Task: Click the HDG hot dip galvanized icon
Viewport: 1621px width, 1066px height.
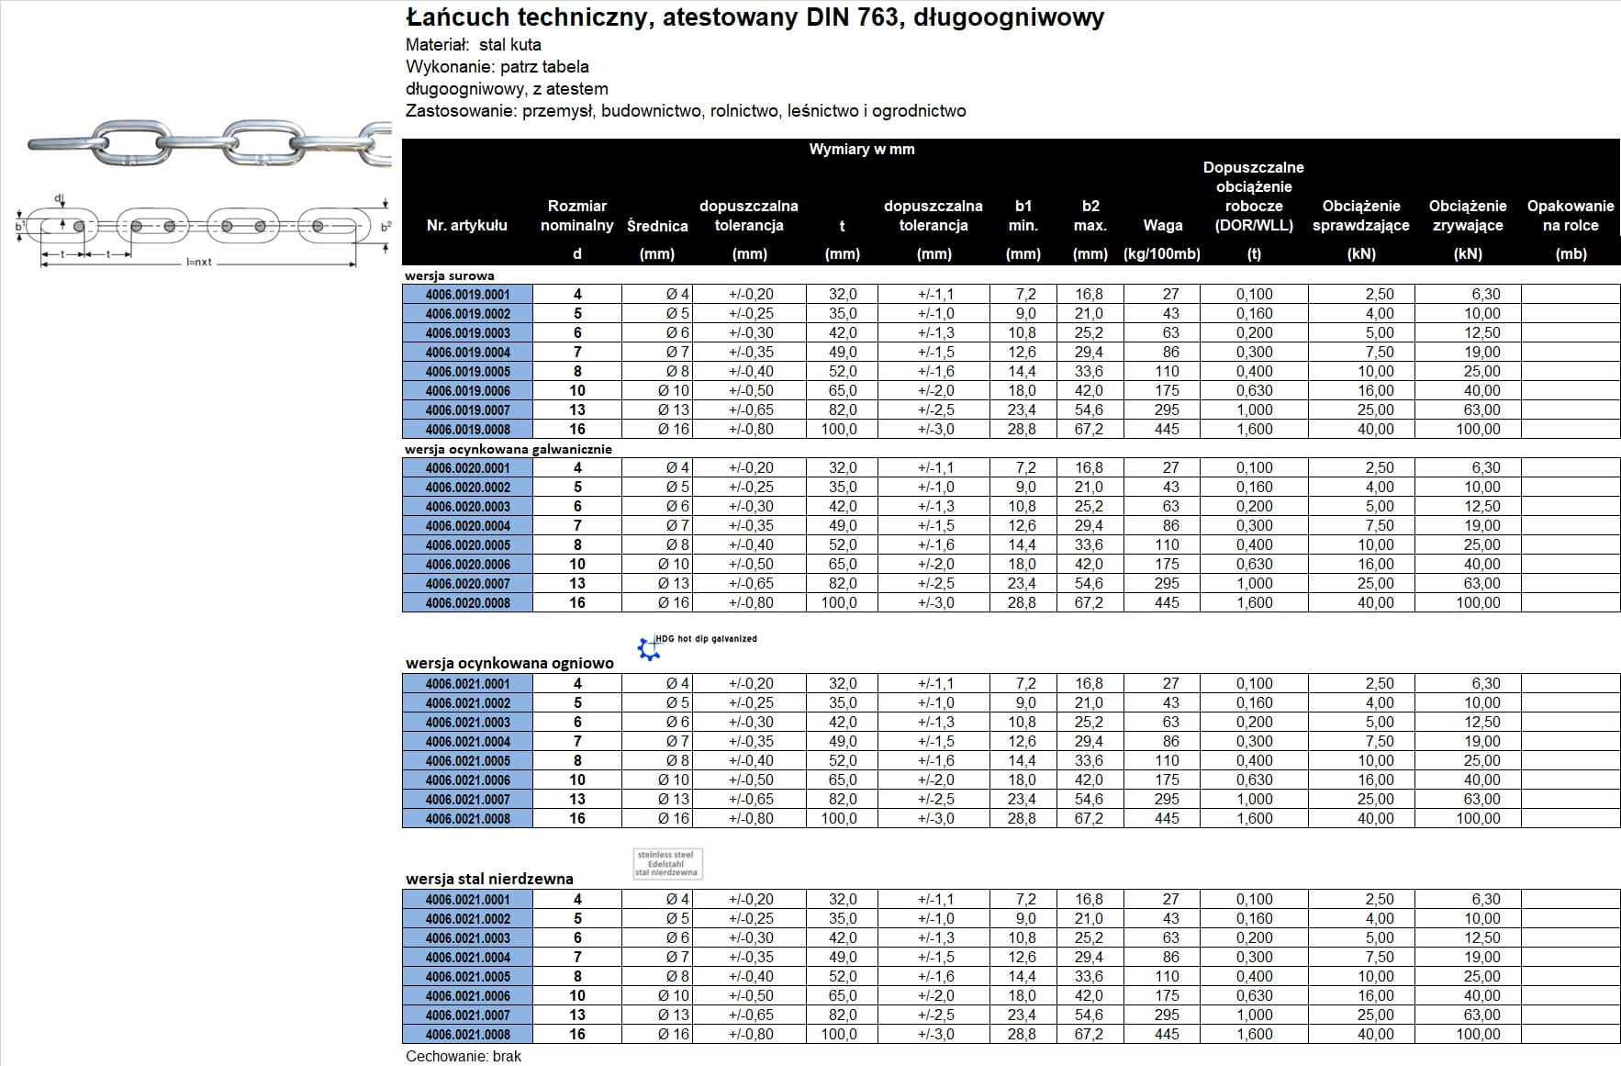Action: [x=649, y=648]
